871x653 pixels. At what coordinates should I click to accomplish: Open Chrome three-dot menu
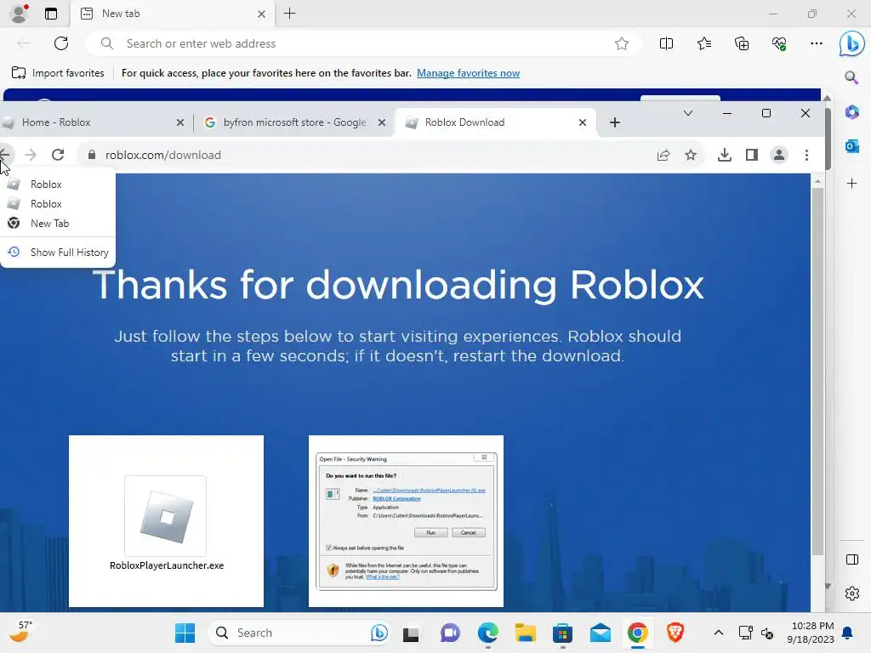click(806, 155)
